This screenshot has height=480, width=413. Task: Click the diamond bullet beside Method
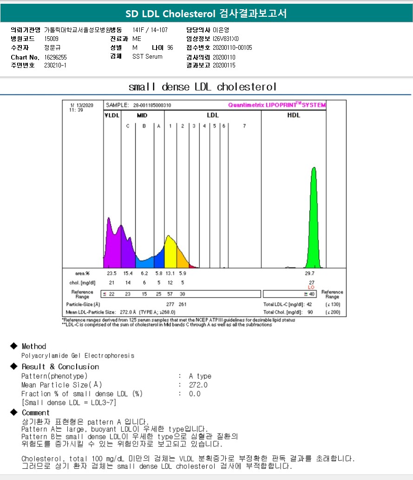click(x=13, y=346)
